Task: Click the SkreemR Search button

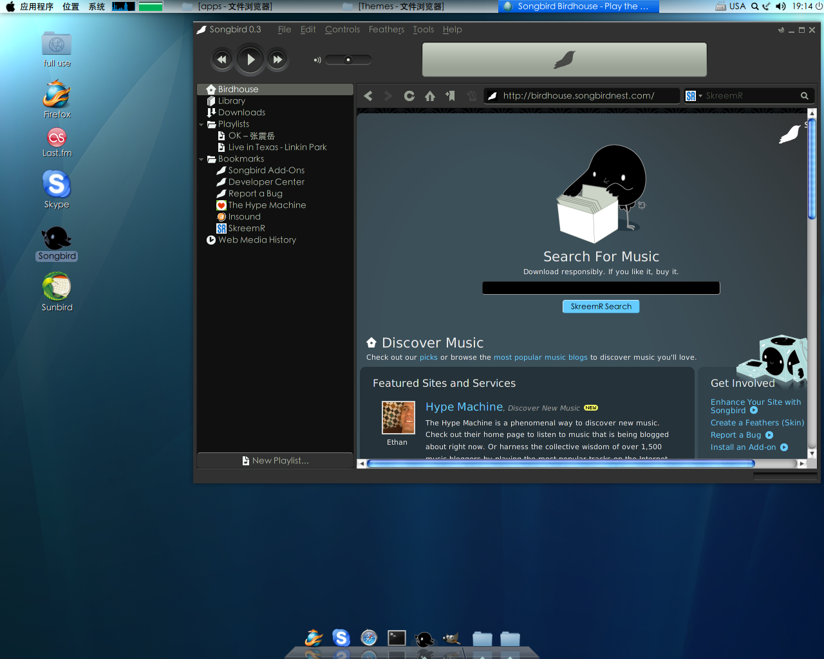Action: click(x=601, y=306)
